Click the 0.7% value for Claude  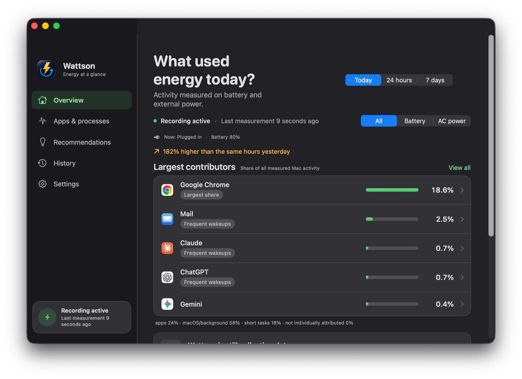tap(445, 248)
